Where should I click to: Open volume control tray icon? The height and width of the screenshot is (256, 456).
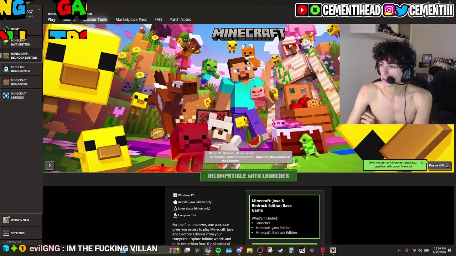coord(420,250)
